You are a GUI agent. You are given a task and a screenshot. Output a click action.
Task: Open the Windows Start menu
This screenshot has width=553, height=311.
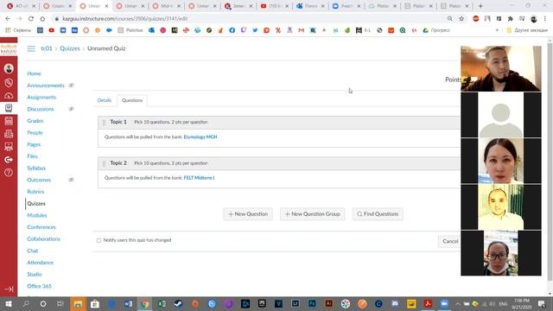pos(9,304)
